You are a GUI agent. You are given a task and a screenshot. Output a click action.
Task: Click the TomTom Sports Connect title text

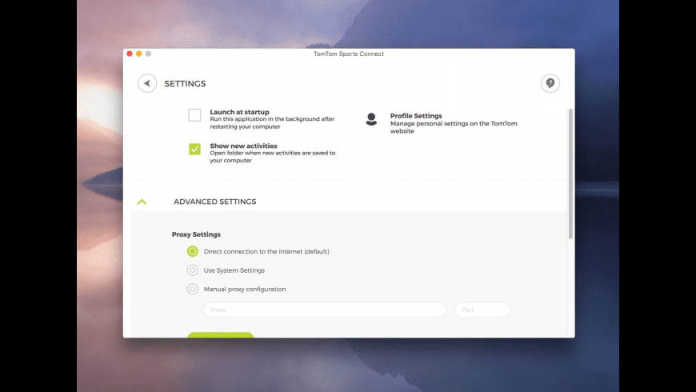[x=349, y=54]
